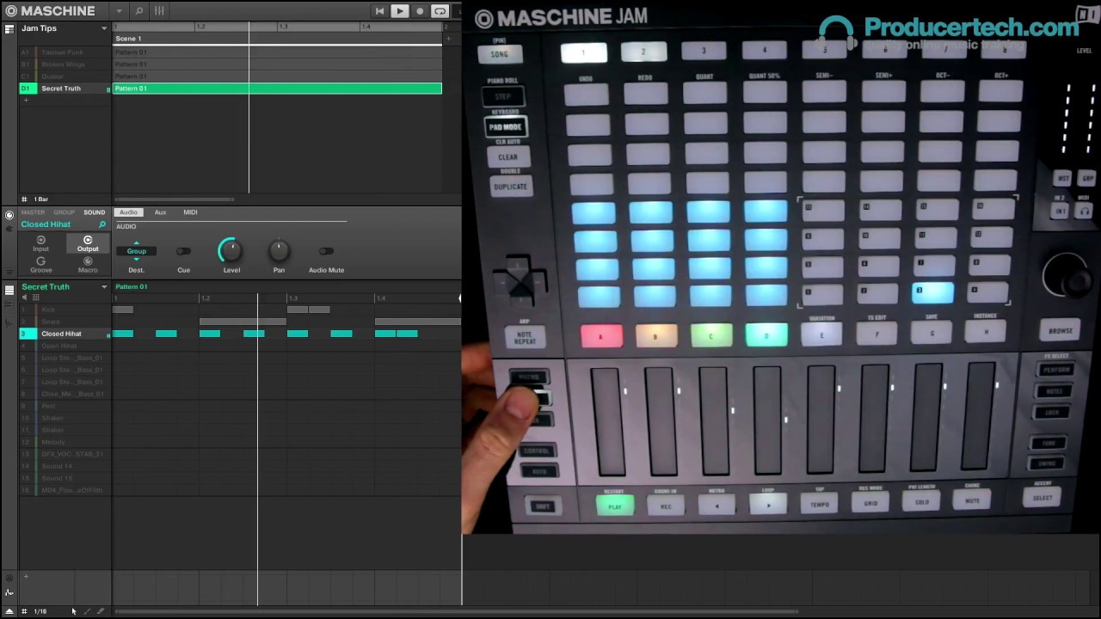Select the MIDI page tab
This screenshot has height=619, width=1101.
190,212
